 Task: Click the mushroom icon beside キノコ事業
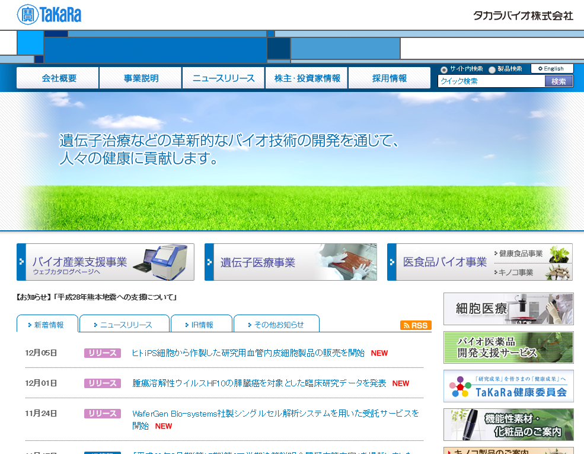(559, 272)
